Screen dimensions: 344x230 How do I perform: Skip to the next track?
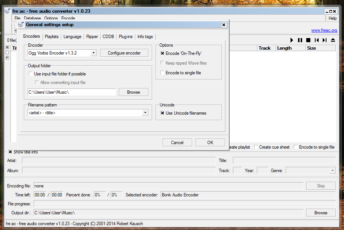(325, 40)
